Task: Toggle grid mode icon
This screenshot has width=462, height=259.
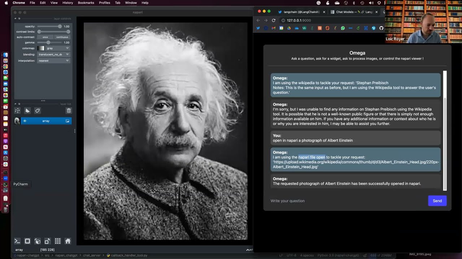Action: coord(57,241)
